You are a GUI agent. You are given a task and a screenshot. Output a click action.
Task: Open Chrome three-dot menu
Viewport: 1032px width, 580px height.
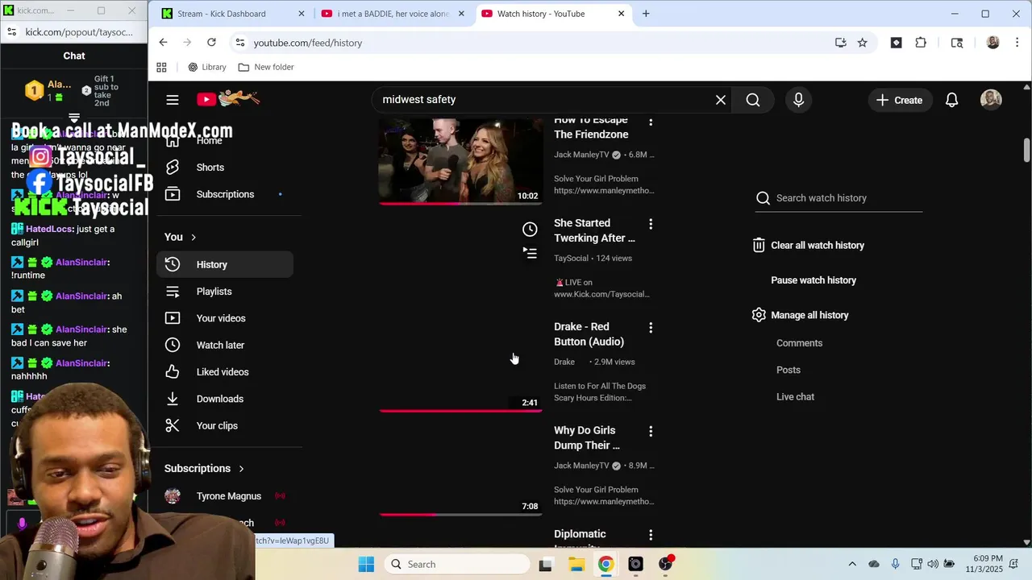[x=1017, y=43]
